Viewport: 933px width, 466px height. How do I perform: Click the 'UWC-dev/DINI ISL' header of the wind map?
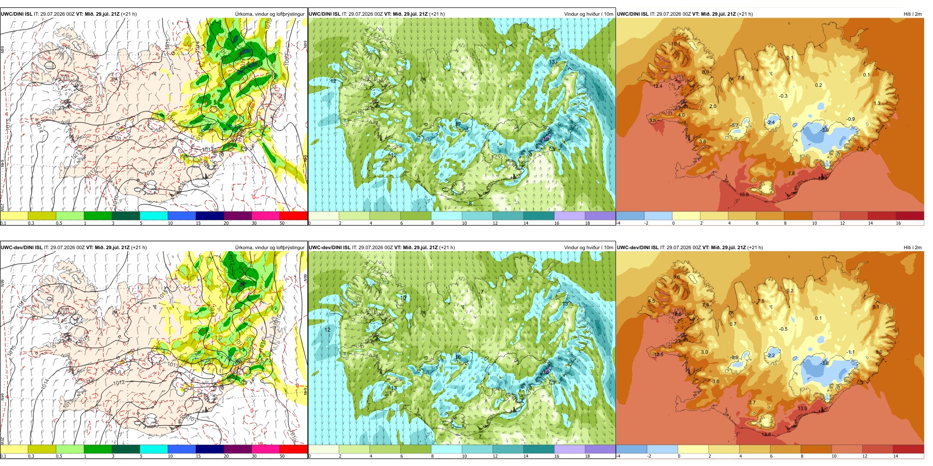pos(329,248)
